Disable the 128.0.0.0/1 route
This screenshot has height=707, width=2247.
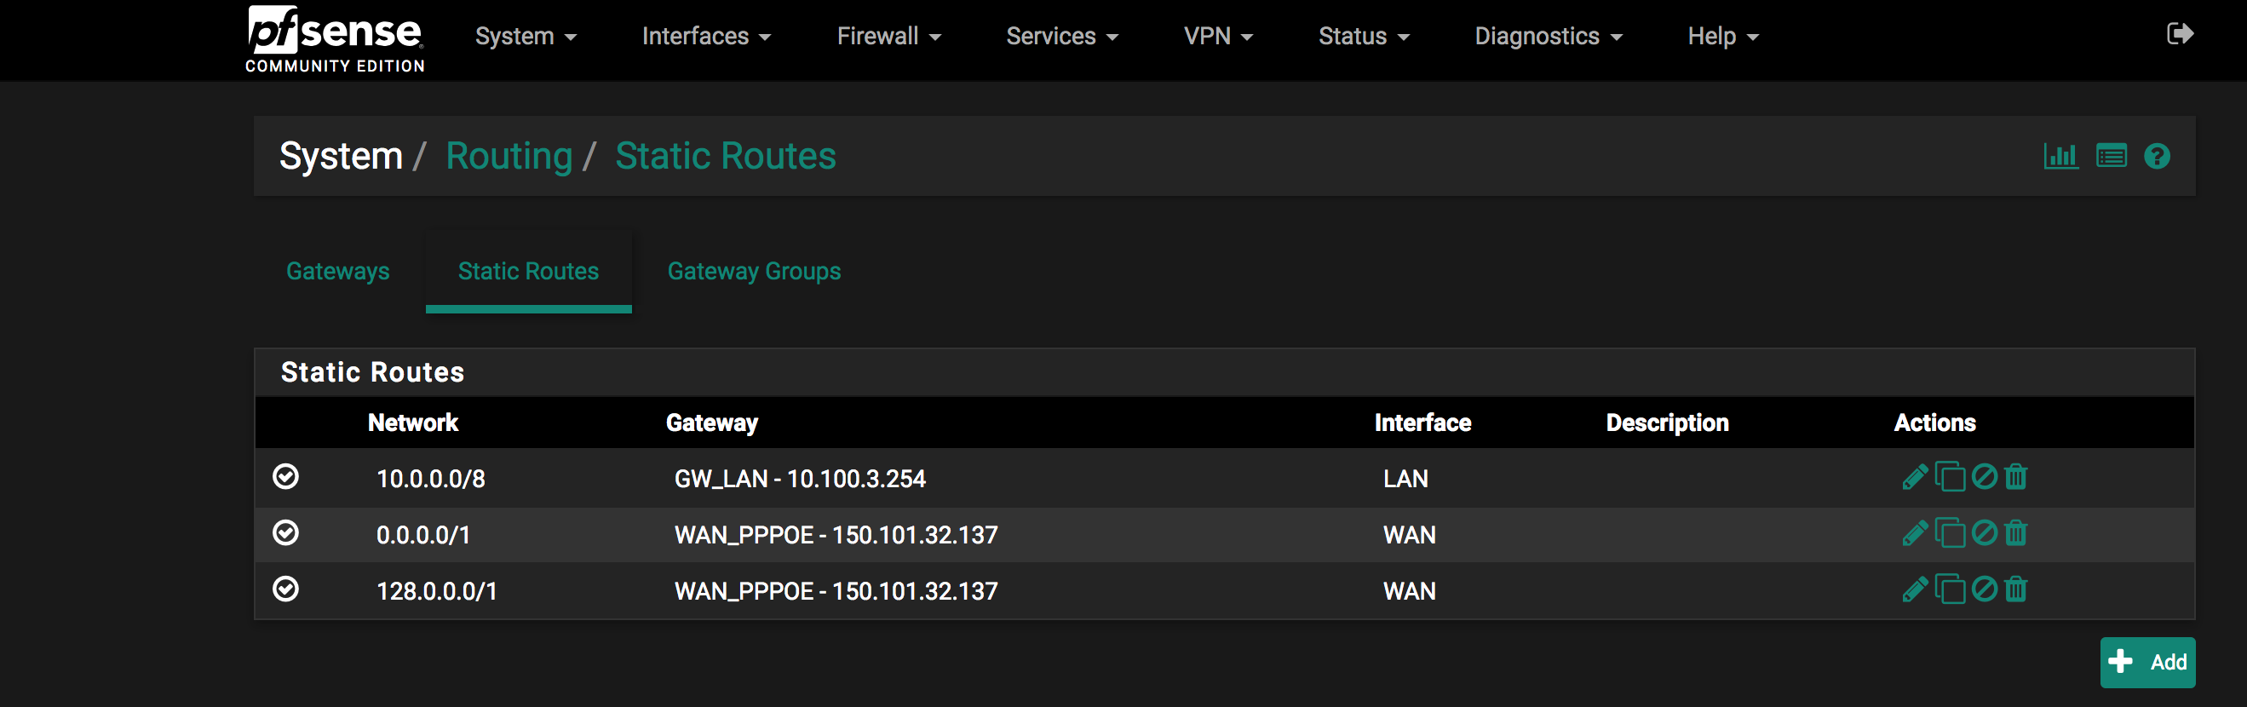click(x=1985, y=589)
